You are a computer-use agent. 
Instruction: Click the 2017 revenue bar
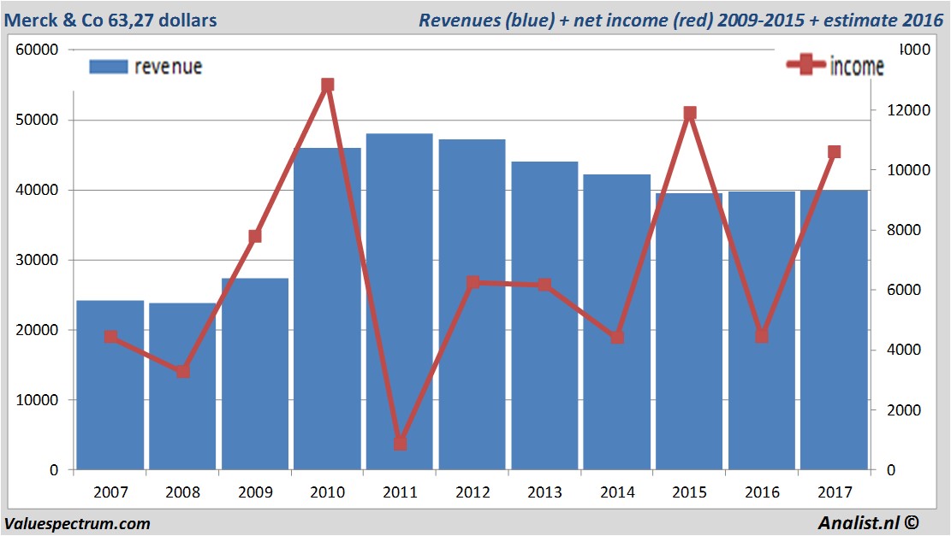(x=835, y=330)
